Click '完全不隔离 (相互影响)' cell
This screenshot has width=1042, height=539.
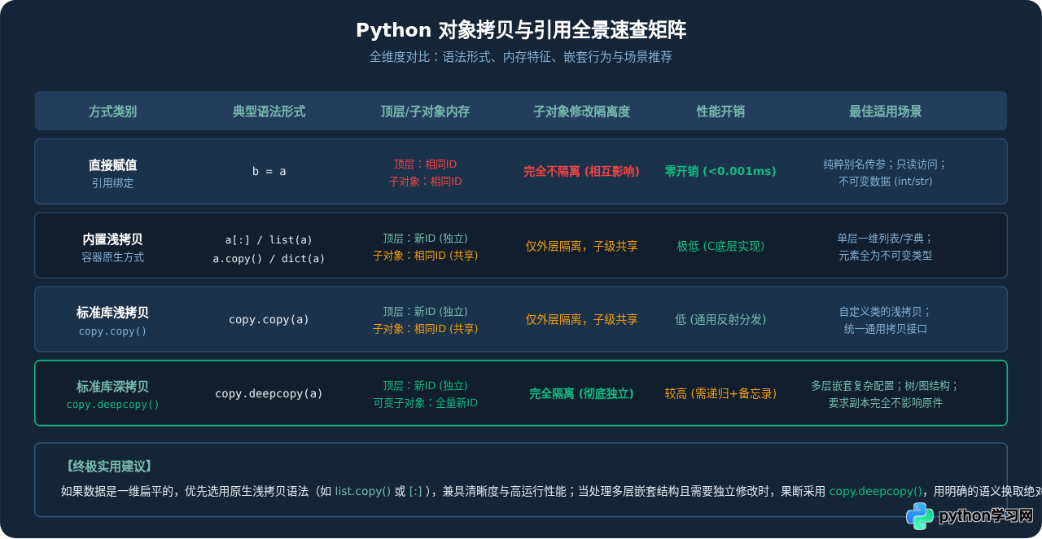tap(581, 172)
